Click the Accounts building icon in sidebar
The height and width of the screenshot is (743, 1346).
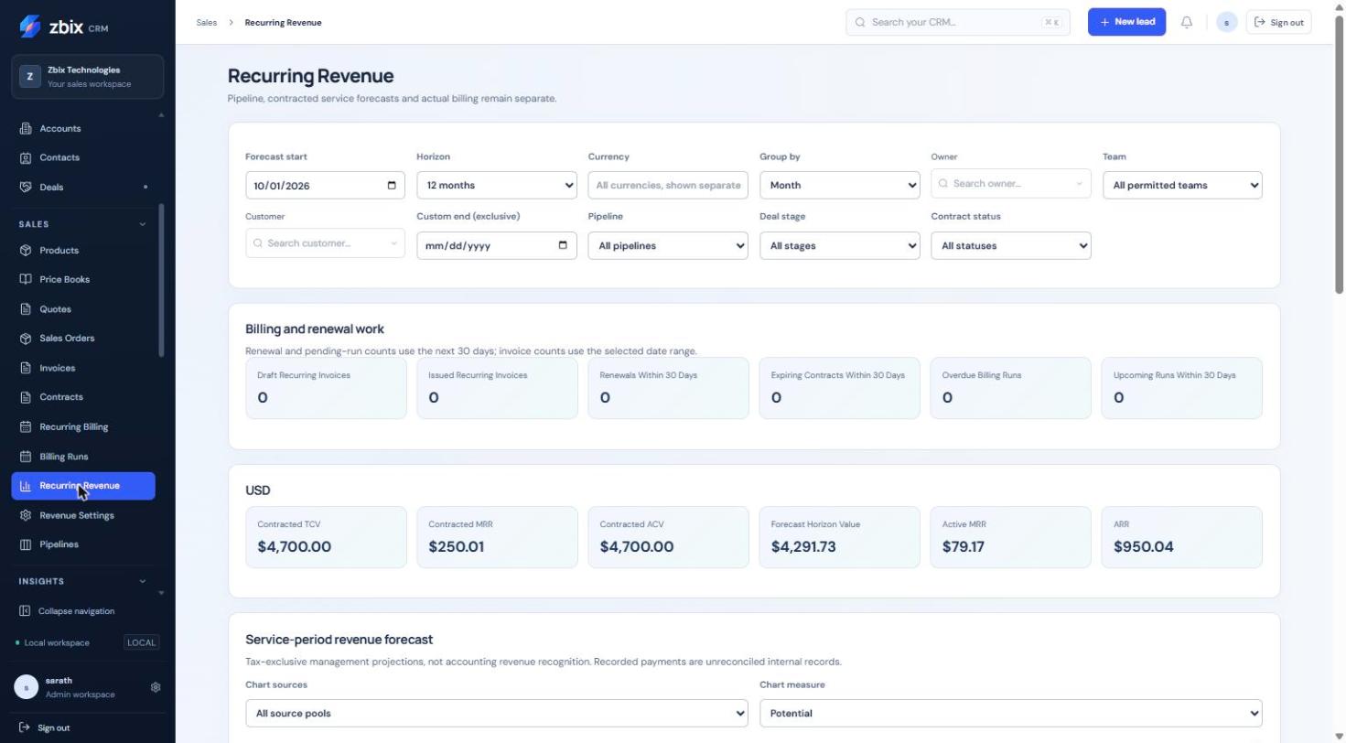tap(26, 128)
